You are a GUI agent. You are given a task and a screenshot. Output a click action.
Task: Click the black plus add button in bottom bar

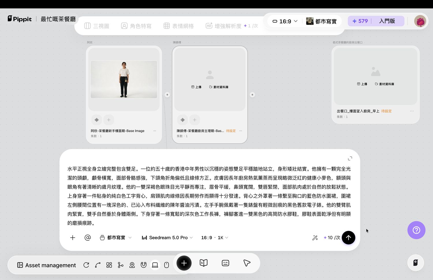184,263
